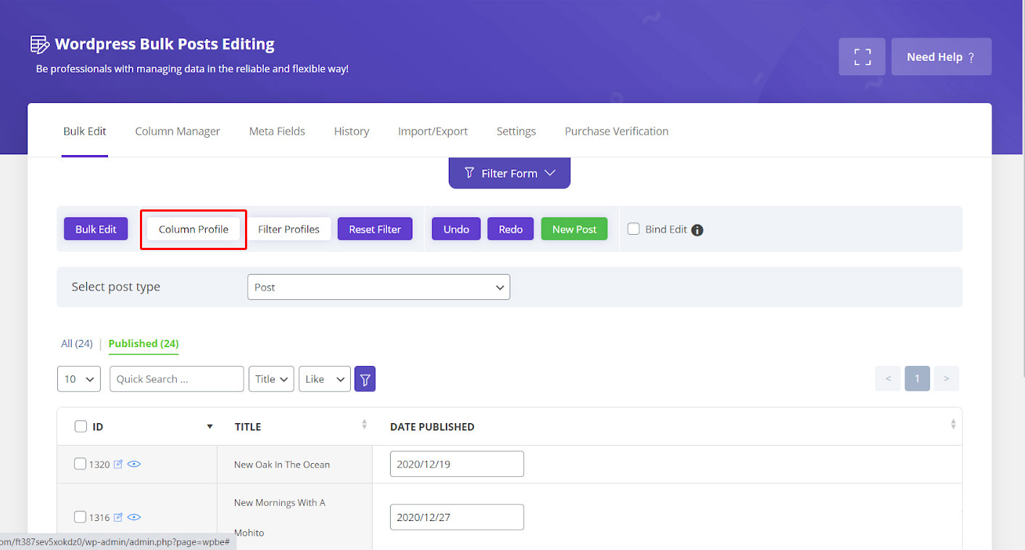
Task: Edit date field showing 2020/12/19
Action: pos(457,464)
